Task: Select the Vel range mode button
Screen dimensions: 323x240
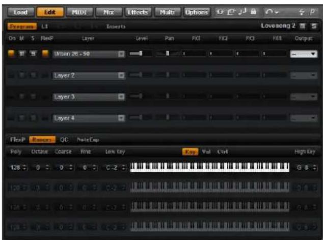Action: 206,152
